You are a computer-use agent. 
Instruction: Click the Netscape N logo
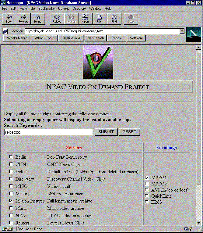194,34
